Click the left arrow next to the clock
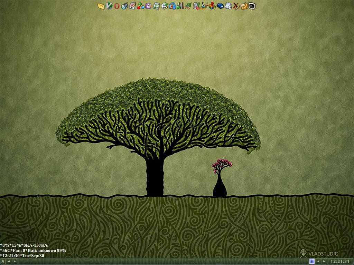Image resolution: width=354 pixels, height=265 pixels. click(318, 262)
